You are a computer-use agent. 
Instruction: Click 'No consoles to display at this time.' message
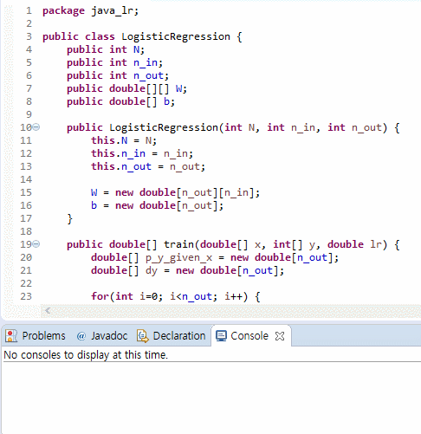86,355
